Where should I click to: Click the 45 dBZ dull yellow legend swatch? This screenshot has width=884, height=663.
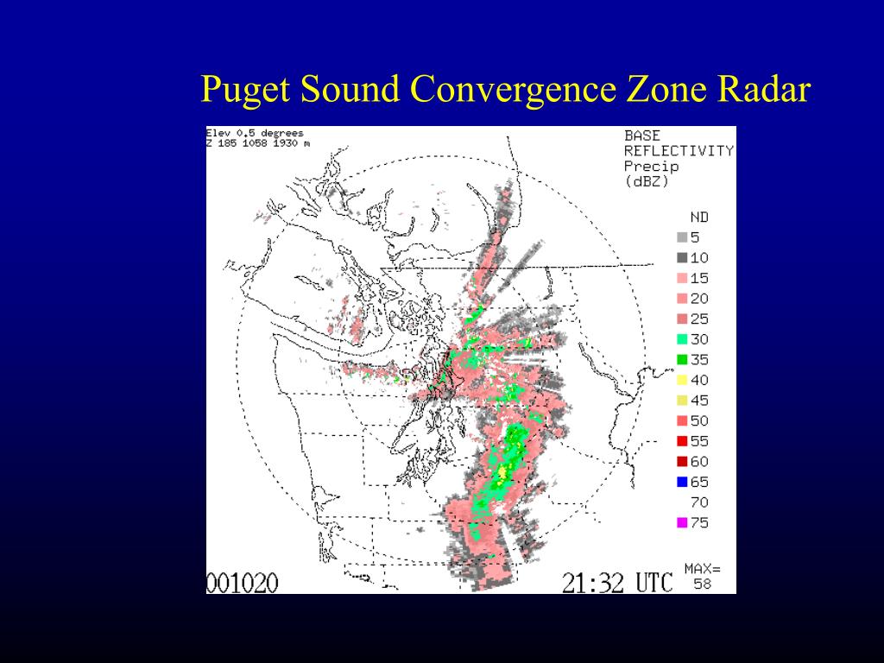tap(682, 401)
